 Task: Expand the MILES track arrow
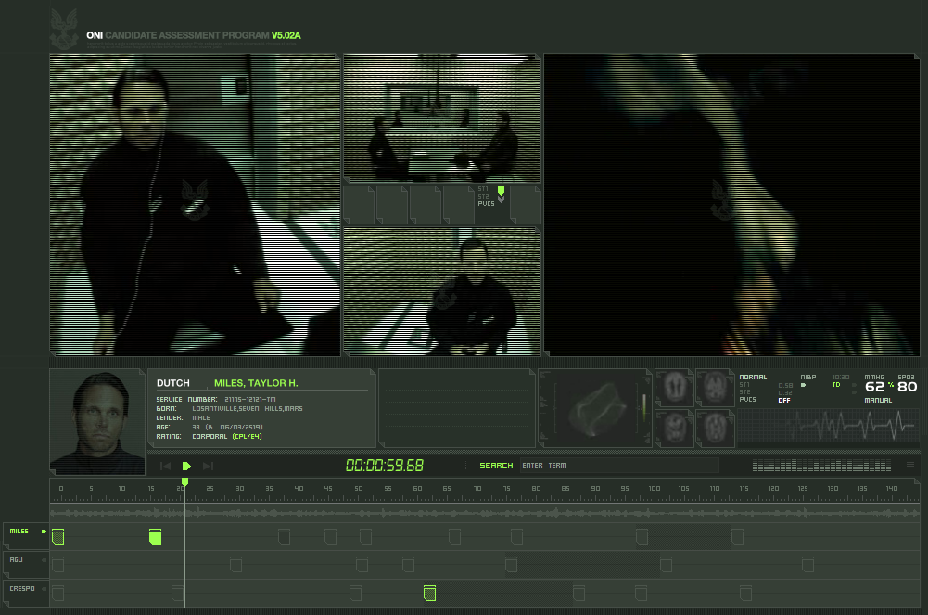coord(44,532)
